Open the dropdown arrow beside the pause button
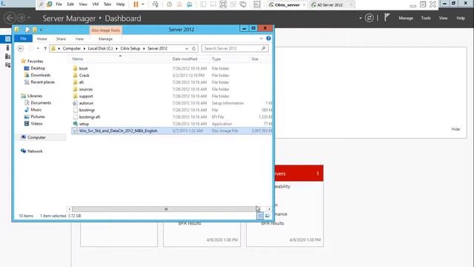The height and width of the screenshot is (267, 474). pyautogui.click(x=143, y=4)
